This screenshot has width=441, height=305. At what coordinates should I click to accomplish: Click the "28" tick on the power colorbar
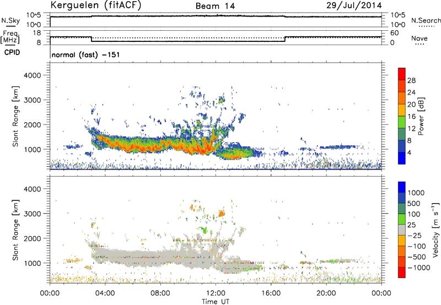[x=411, y=80]
